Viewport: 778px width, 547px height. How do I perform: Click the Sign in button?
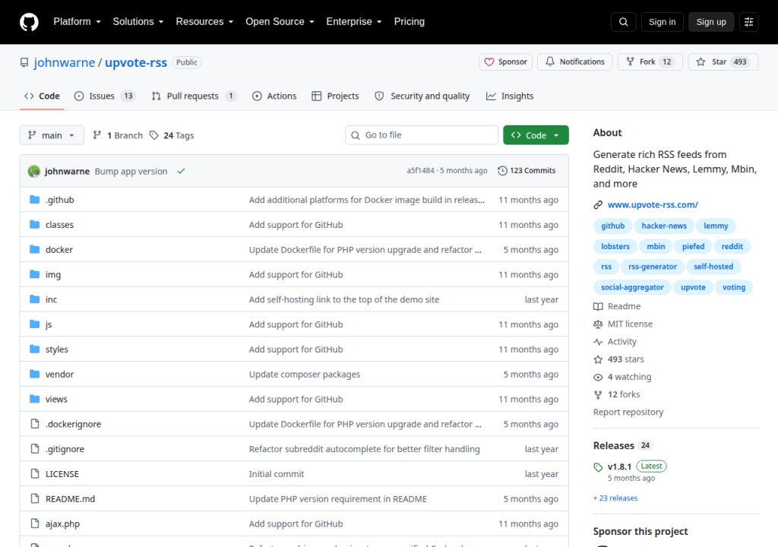662,22
